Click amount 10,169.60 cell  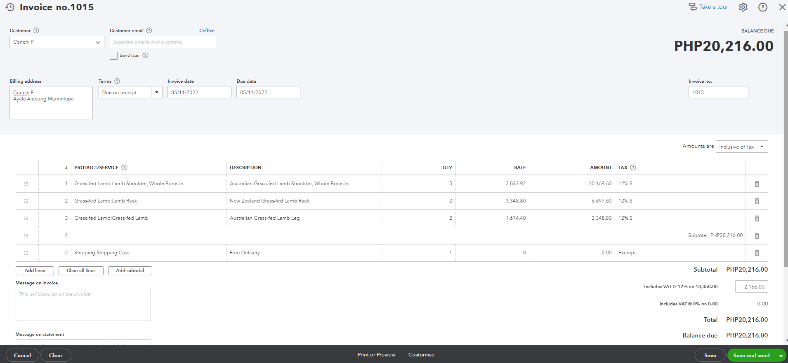pos(571,184)
